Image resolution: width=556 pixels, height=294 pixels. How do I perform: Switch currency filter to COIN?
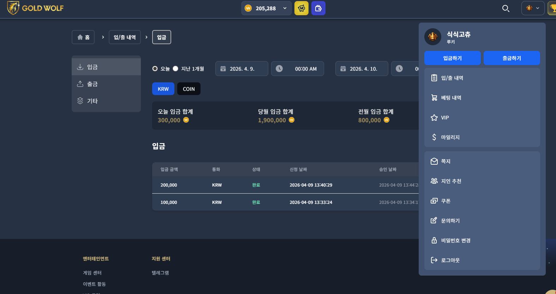pyautogui.click(x=189, y=89)
